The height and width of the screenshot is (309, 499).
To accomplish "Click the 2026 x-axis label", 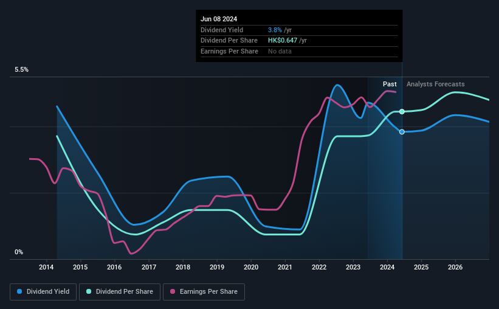I will click(x=455, y=267).
